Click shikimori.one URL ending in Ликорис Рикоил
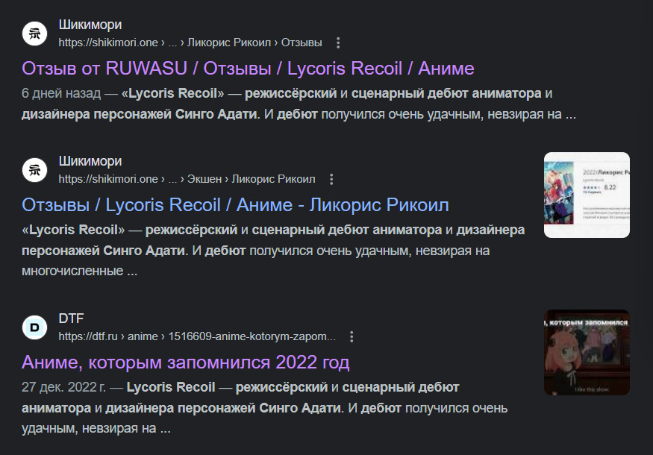The image size is (653, 455). click(187, 179)
